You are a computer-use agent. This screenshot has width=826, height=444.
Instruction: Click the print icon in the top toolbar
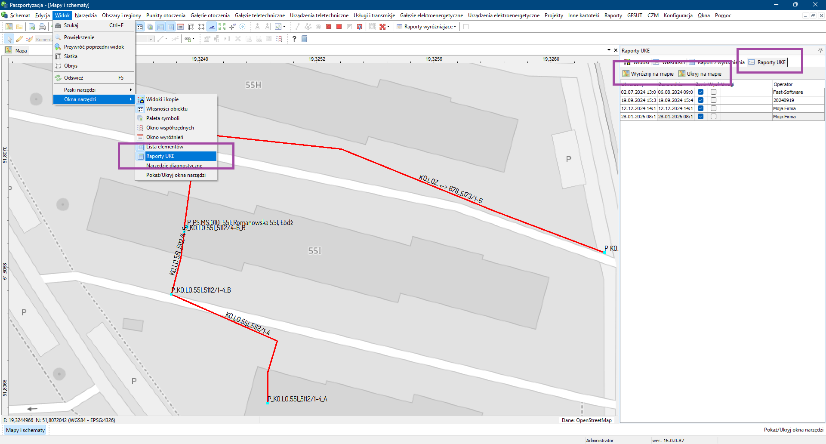tap(42, 27)
